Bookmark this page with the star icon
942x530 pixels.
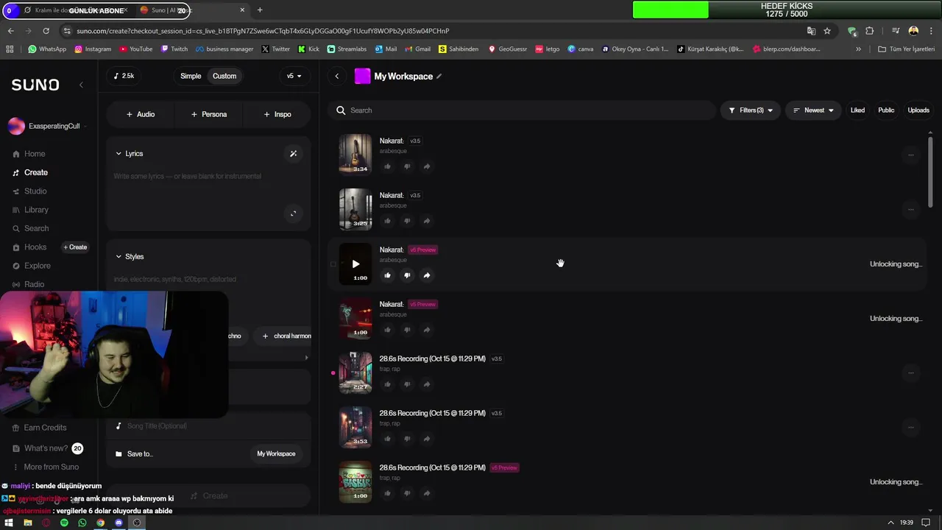click(827, 31)
